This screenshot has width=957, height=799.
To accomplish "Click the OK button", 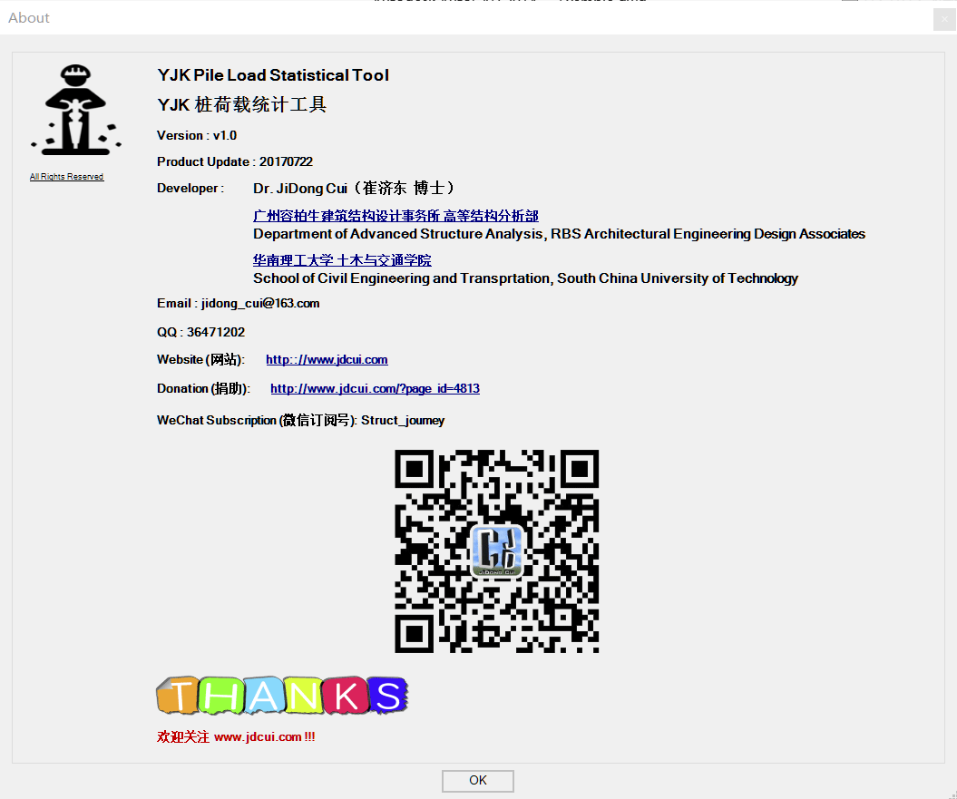I will pos(478,781).
